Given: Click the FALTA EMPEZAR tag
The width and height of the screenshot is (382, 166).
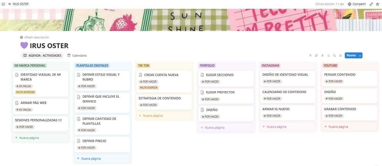Looking at the screenshot, I should pyautogui.click(x=25, y=92).
